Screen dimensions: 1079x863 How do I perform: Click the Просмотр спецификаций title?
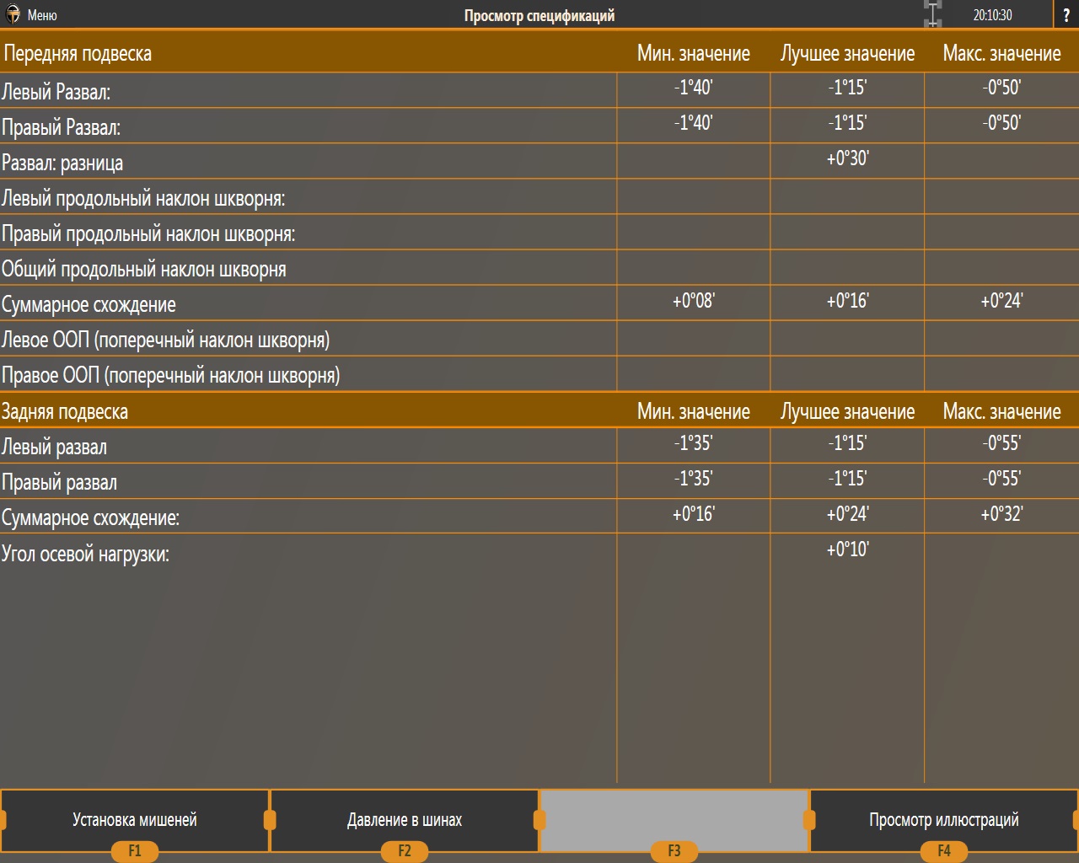539,15
